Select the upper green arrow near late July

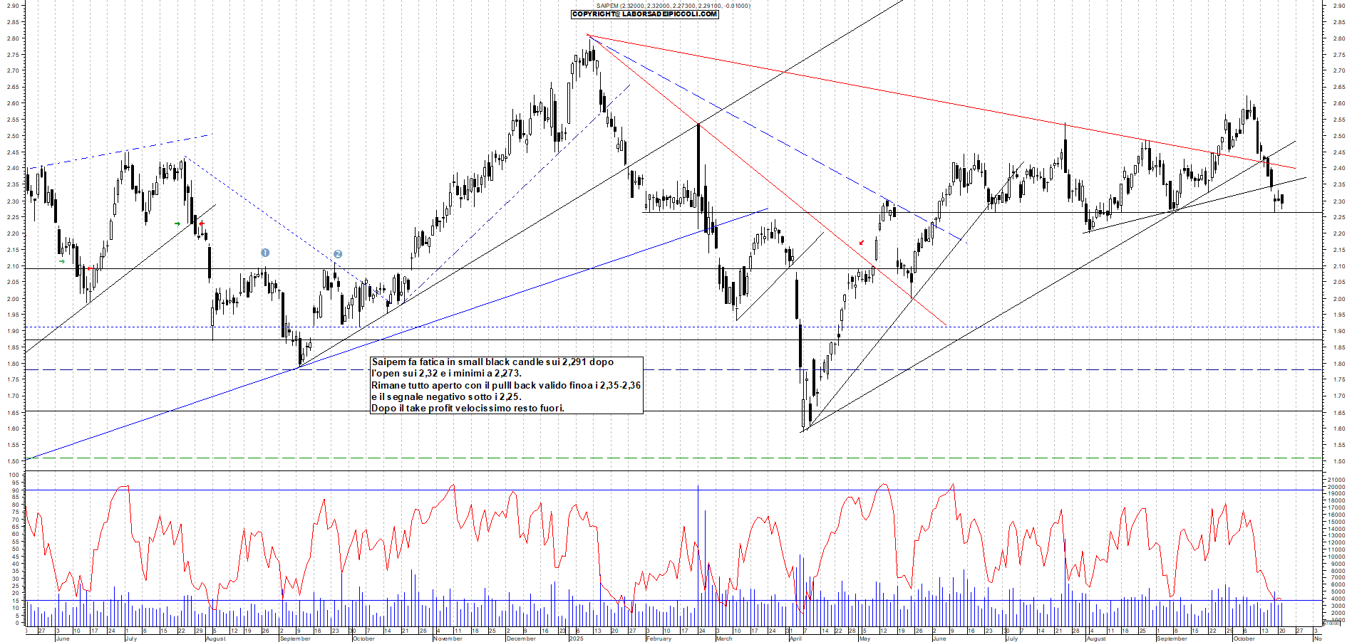coord(177,224)
